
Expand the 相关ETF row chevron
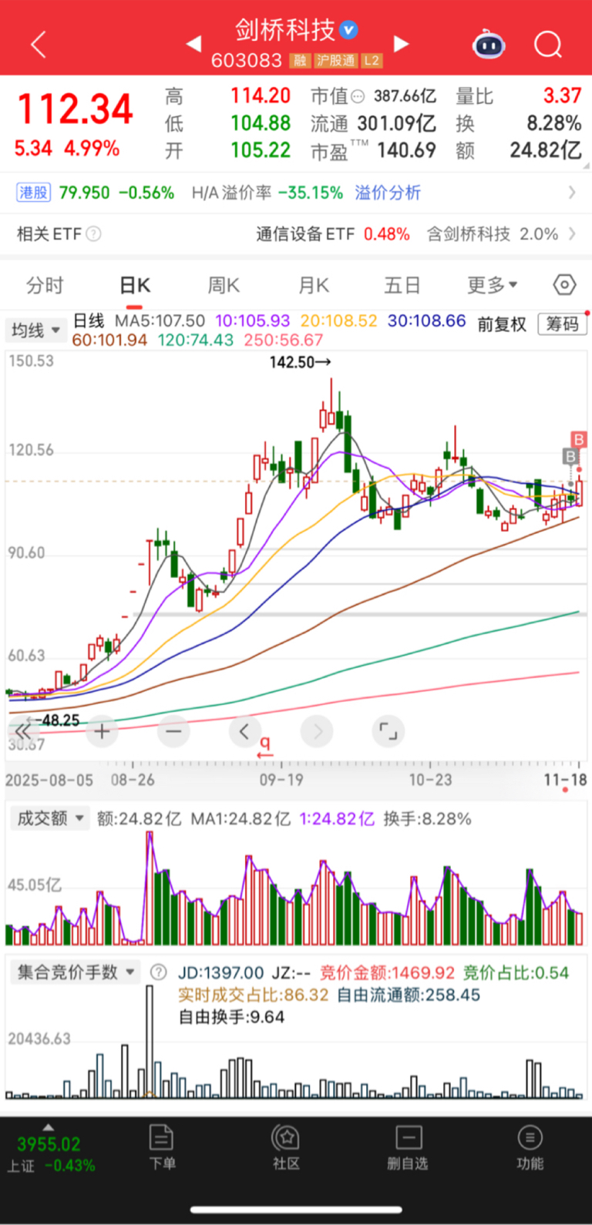pyautogui.click(x=572, y=233)
